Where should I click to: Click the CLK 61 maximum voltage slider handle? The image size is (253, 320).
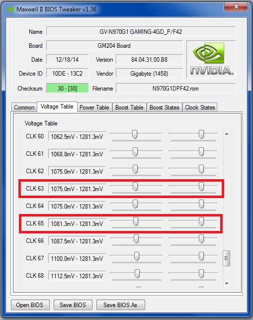201,152
